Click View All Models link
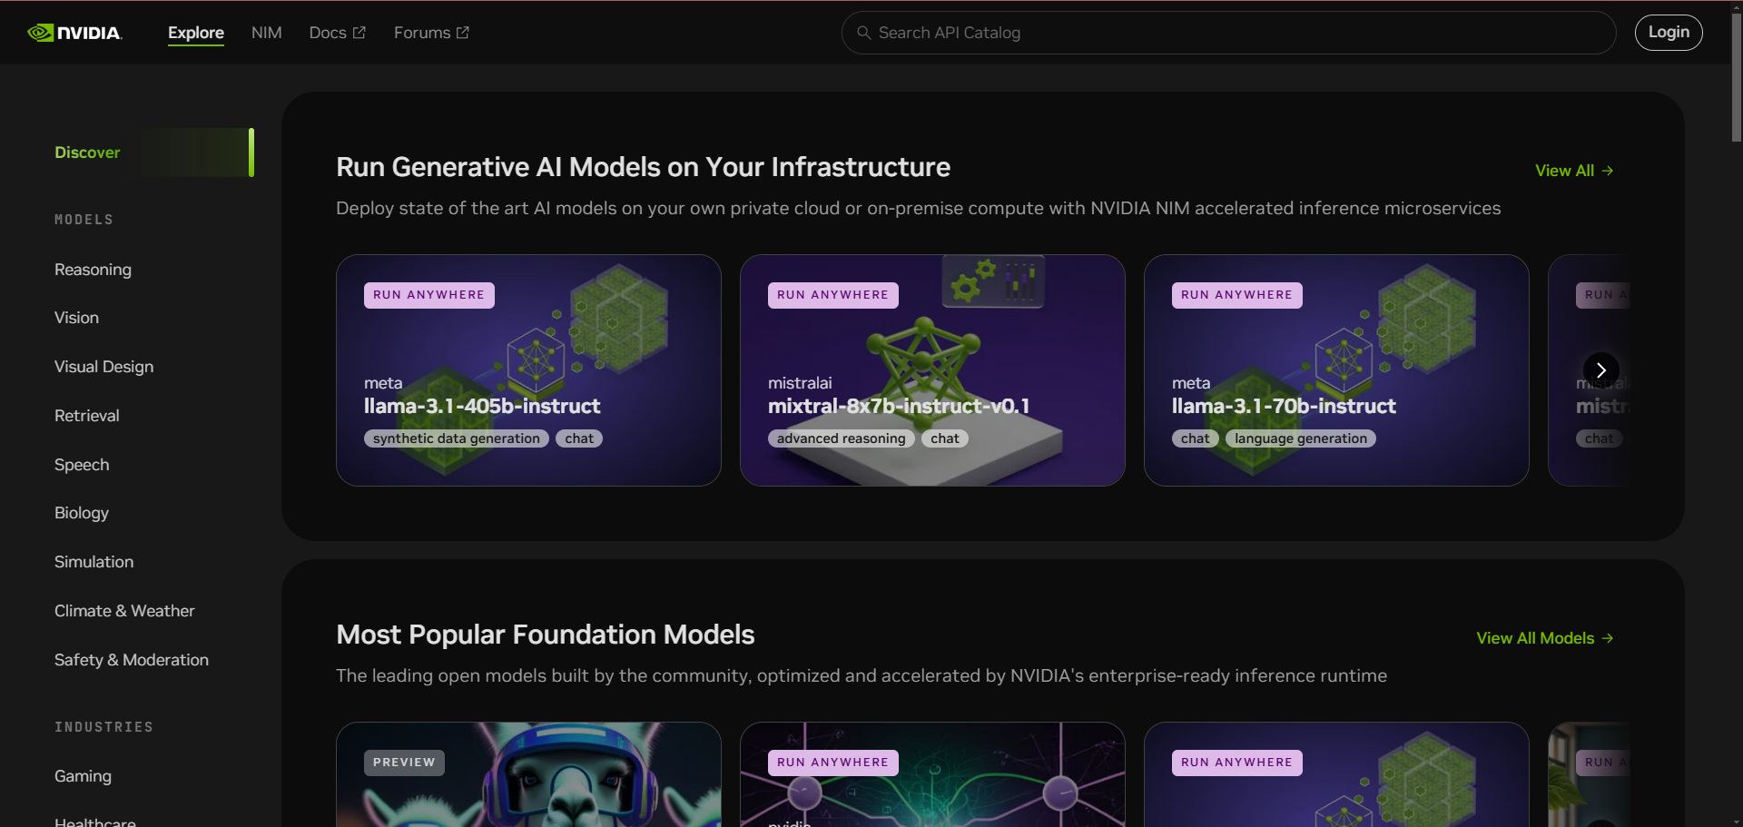Viewport: 1743px width, 827px height. click(1545, 638)
